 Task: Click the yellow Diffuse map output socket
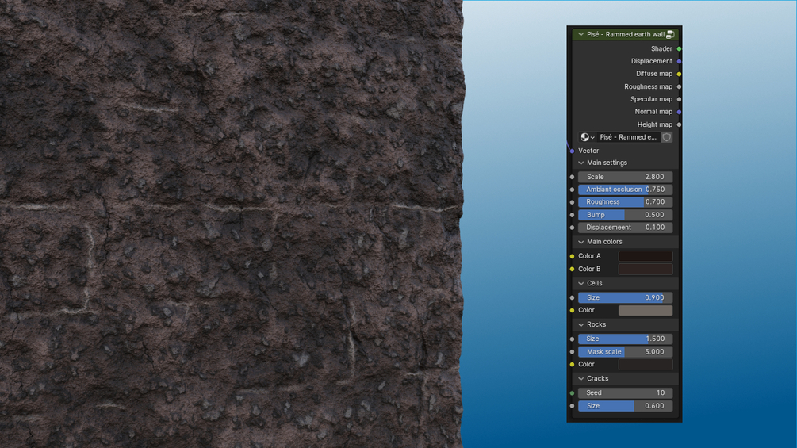click(x=679, y=75)
